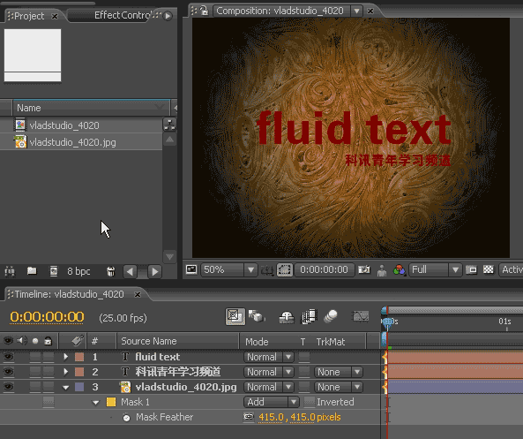Click the 8 bpc color depth button
Screen dimensions: 523x439
(78, 271)
